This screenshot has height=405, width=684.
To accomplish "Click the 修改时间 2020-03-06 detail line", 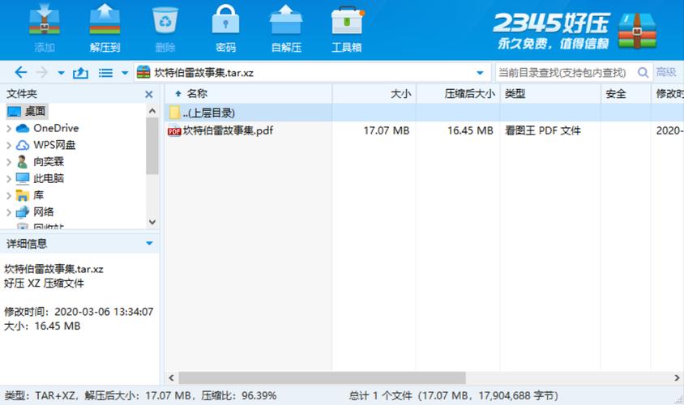I will click(79, 312).
